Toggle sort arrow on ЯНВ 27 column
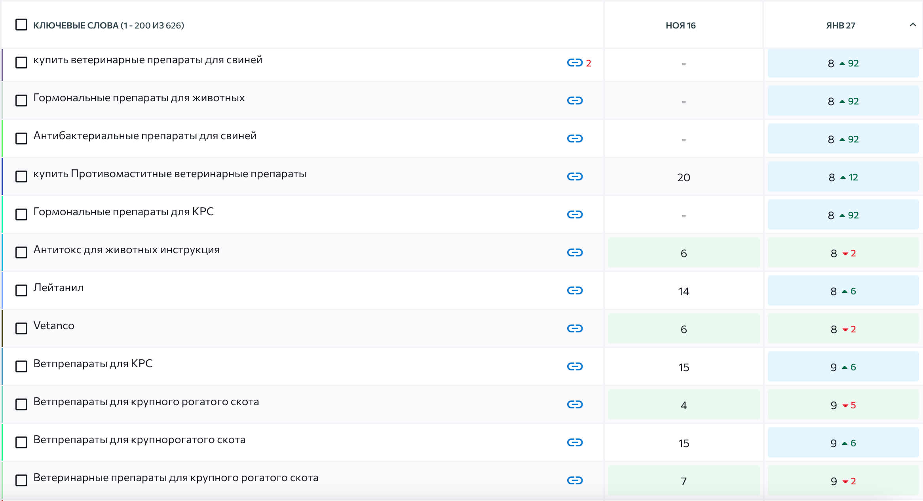The height and width of the screenshot is (501, 923). point(913,25)
